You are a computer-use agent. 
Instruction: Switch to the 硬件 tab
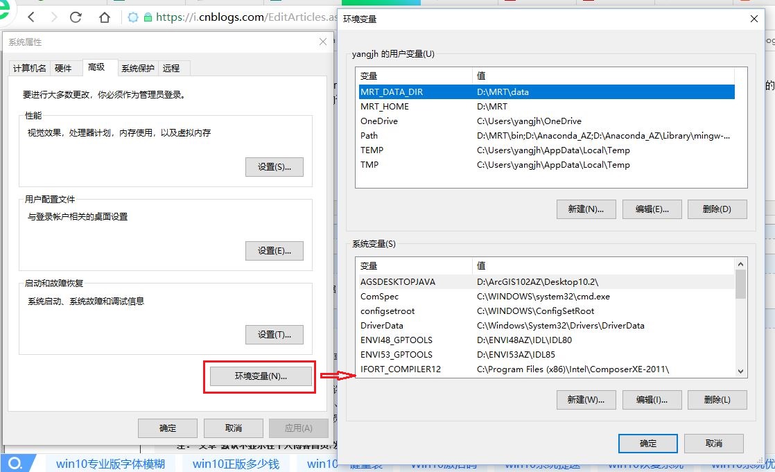63,68
